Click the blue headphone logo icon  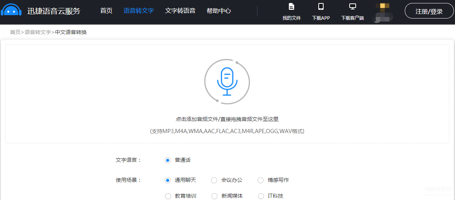[x=11, y=10]
